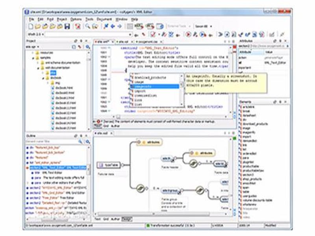Switch to the site.xsl editor tab
315x236 pixels.
point(123,42)
